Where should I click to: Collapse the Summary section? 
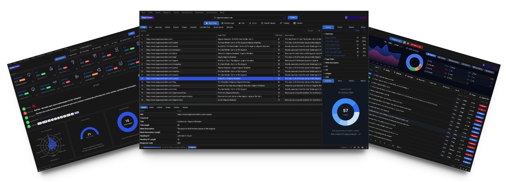pyautogui.click(x=345, y=34)
